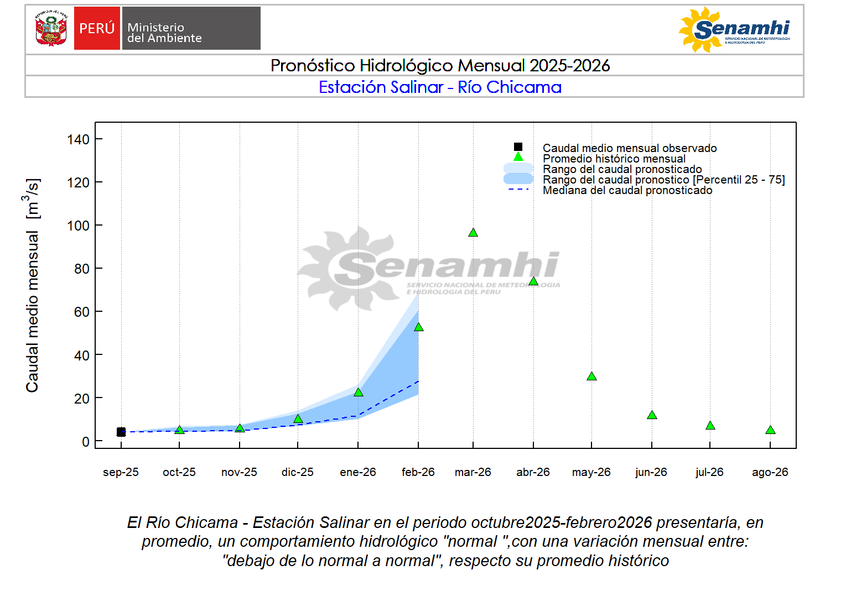The width and height of the screenshot is (851, 612).
Task: Click the Peru coat of arms emblem
Action: pyautogui.click(x=51, y=28)
